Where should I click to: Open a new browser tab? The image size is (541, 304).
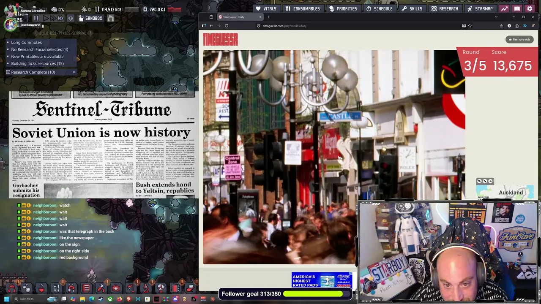coord(268,17)
